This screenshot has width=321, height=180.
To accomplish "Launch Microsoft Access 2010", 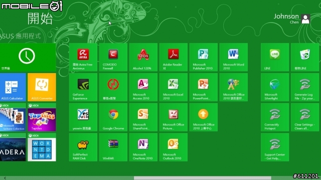I will [143, 87].
